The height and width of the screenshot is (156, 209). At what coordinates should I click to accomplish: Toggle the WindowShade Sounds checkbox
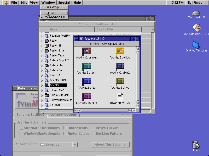tap(21, 133)
